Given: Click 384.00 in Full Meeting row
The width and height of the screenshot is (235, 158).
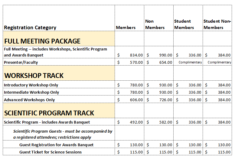Looking at the screenshot, I should pos(224,55).
